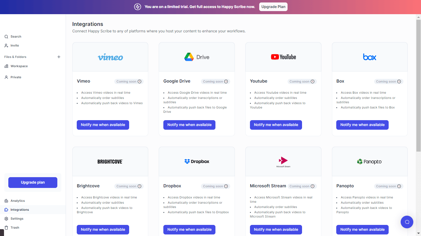Click the Workspace building icon
The image size is (421, 236).
(6, 66)
